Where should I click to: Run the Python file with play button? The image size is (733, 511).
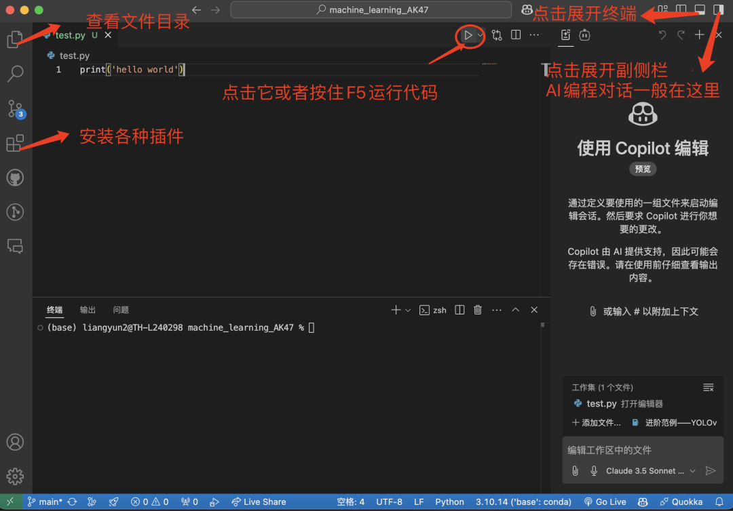pos(468,35)
